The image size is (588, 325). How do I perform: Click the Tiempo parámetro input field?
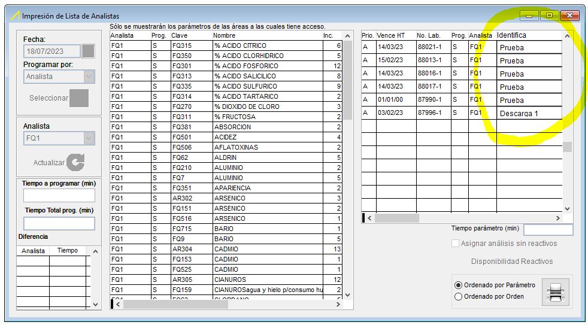point(548,229)
